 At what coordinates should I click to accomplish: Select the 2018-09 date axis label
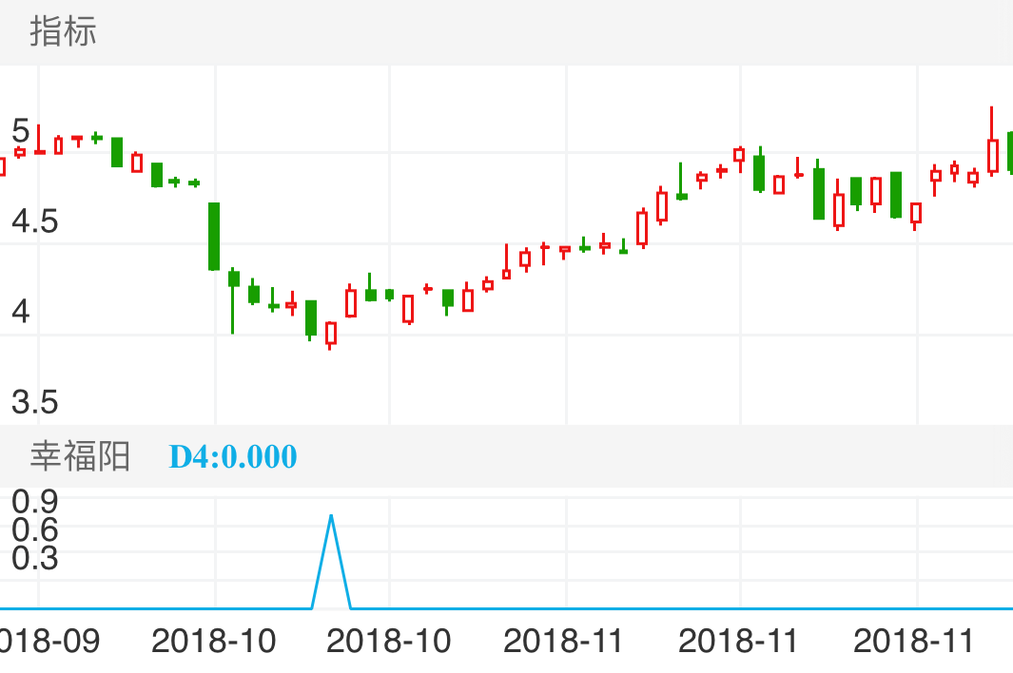(x=49, y=641)
